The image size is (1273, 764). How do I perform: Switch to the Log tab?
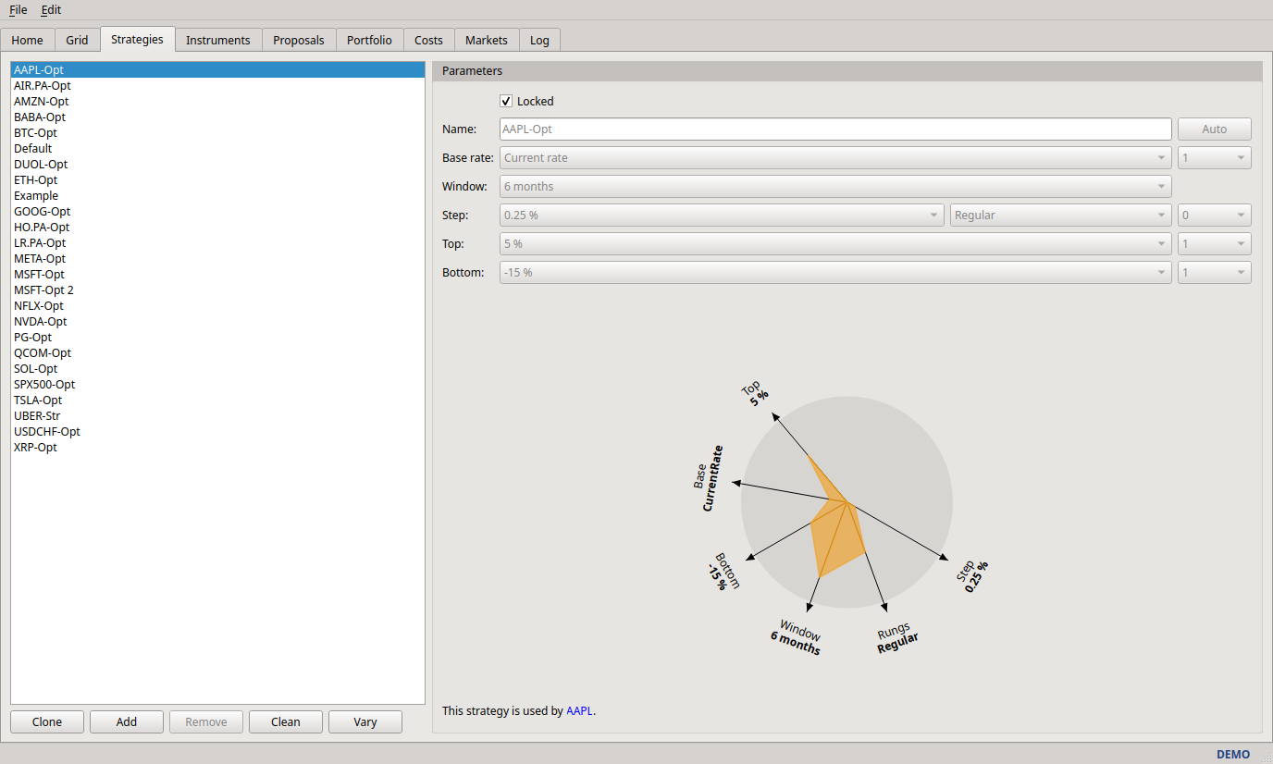(539, 40)
